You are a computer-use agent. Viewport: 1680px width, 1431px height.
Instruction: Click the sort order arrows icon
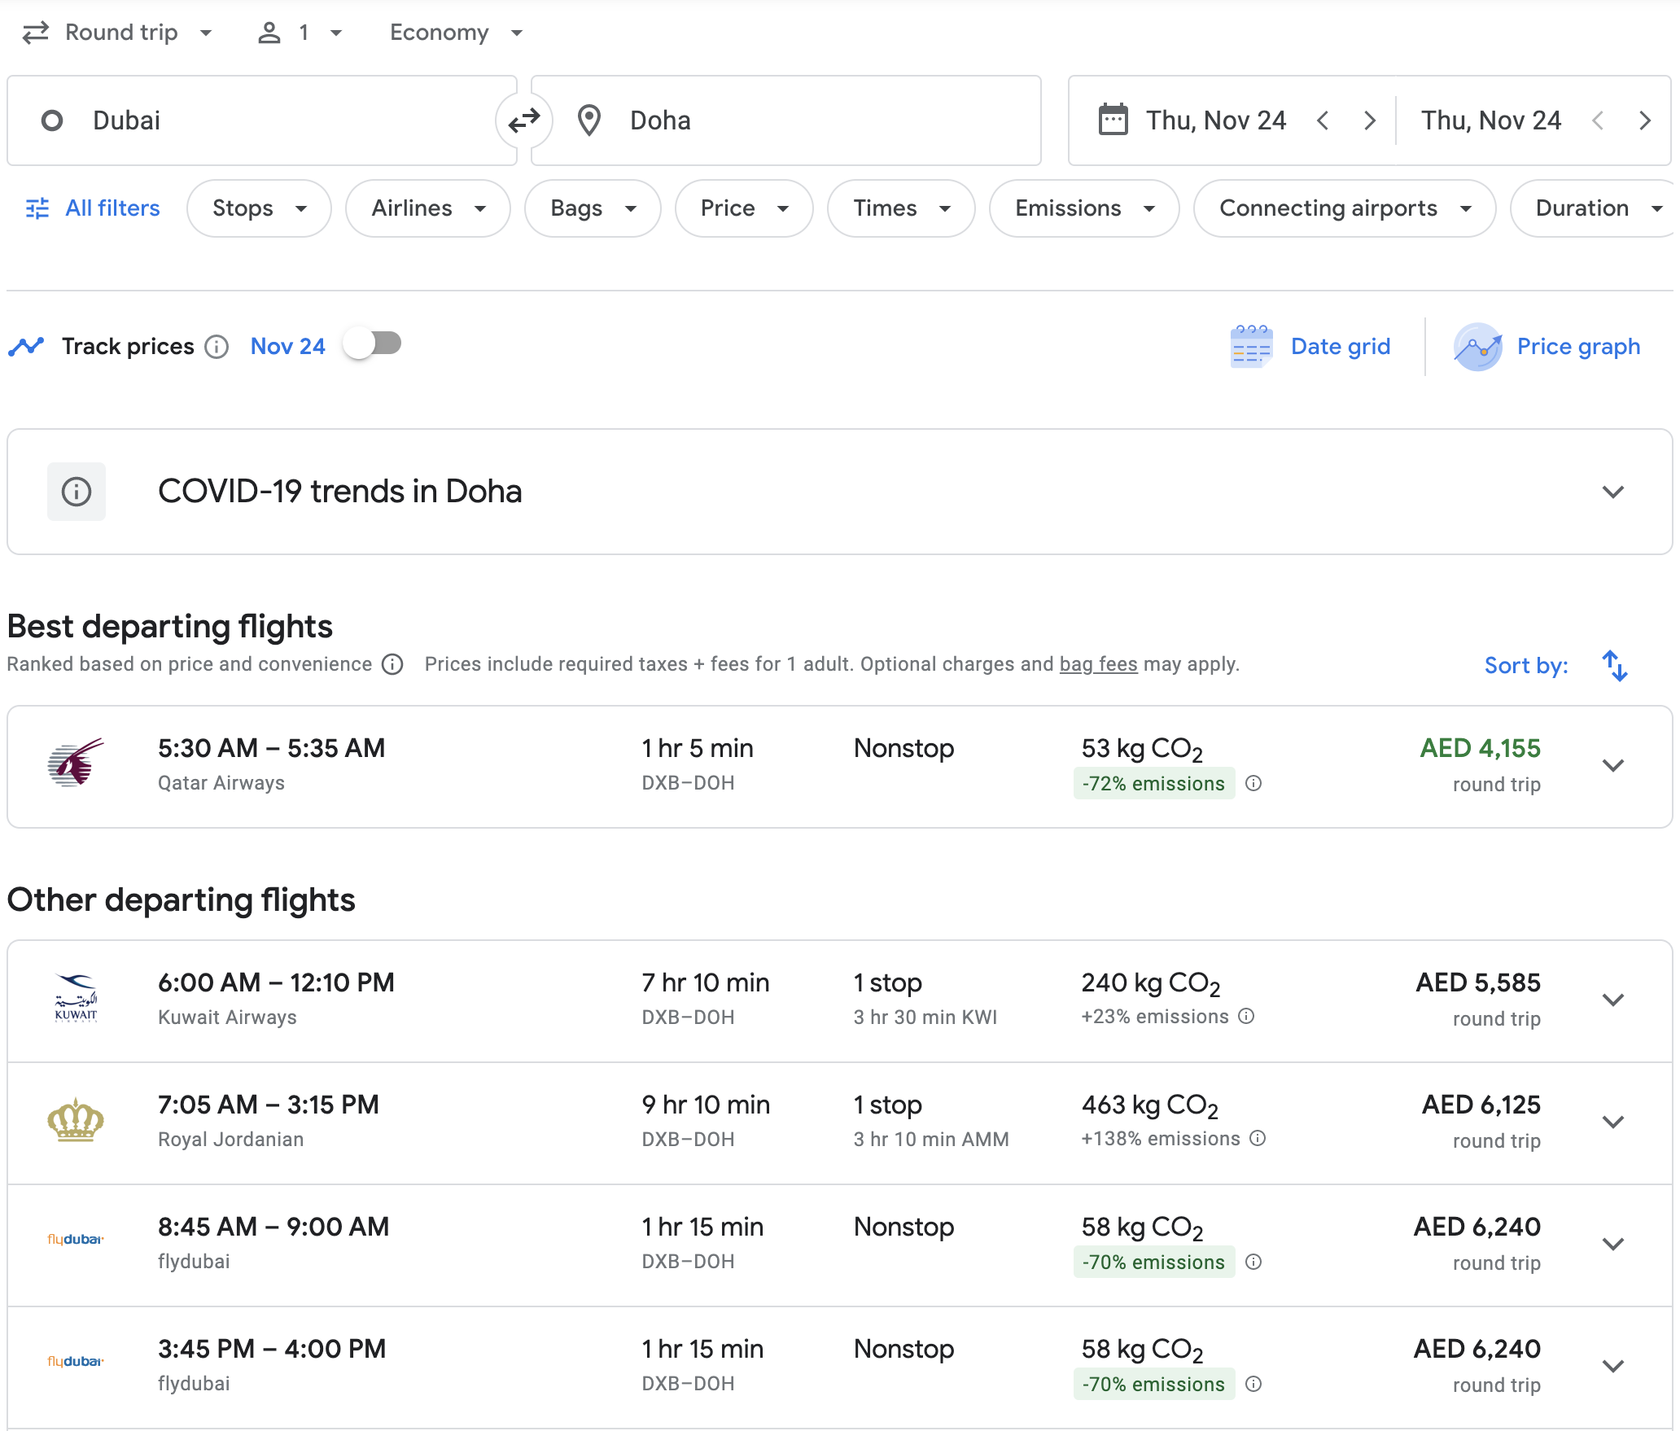coord(1614,665)
